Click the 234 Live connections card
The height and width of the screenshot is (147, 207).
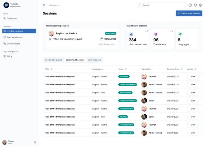[x=138, y=39]
